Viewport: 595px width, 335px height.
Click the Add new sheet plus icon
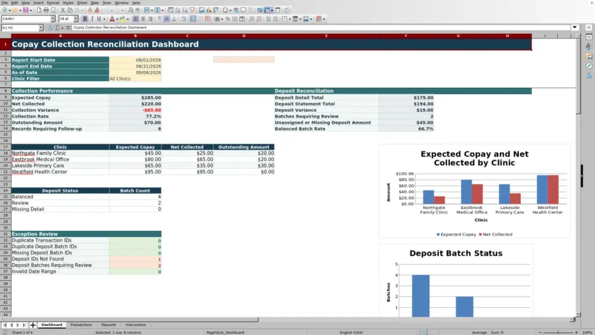33,325
